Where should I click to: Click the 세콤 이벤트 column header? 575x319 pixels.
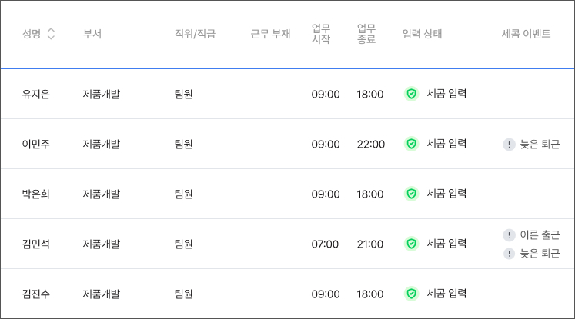pyautogui.click(x=526, y=34)
